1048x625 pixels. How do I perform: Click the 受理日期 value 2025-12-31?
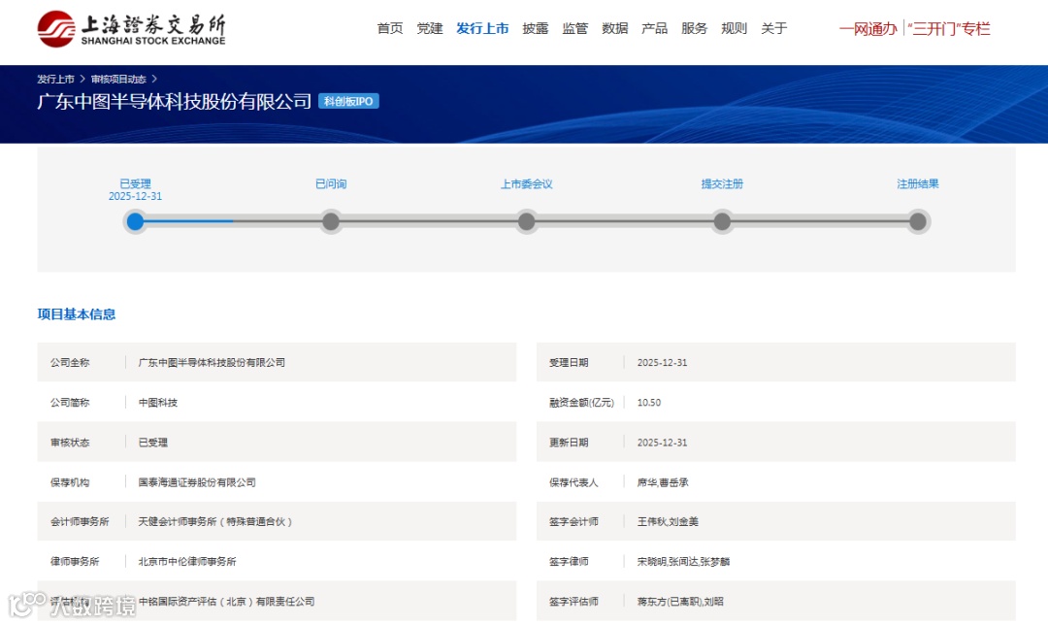(662, 362)
